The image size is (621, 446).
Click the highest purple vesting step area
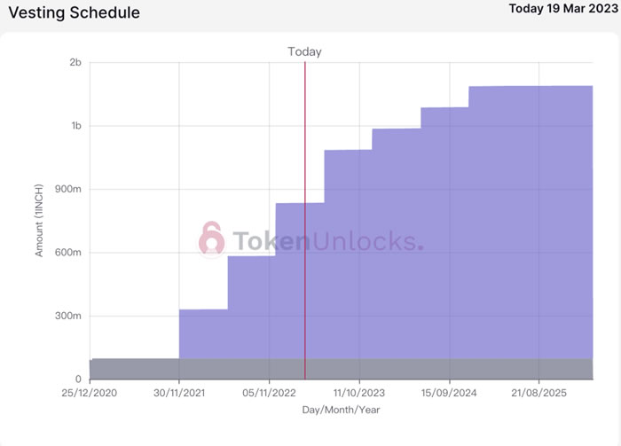531,222
